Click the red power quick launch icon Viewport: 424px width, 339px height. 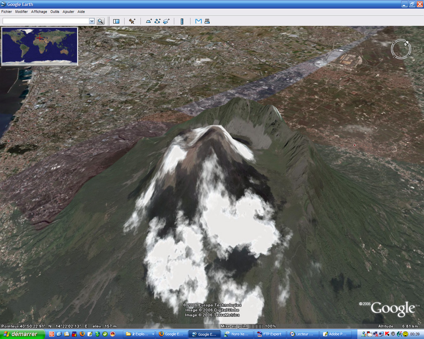(52, 334)
